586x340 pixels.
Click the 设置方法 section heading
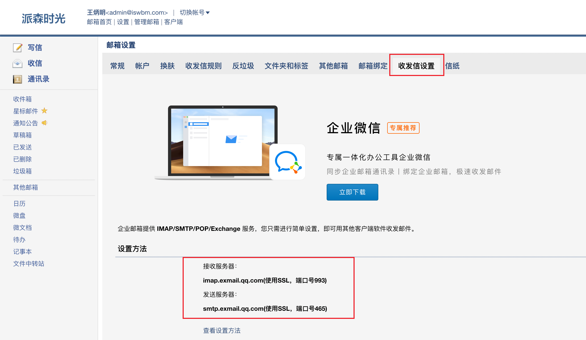tap(132, 249)
